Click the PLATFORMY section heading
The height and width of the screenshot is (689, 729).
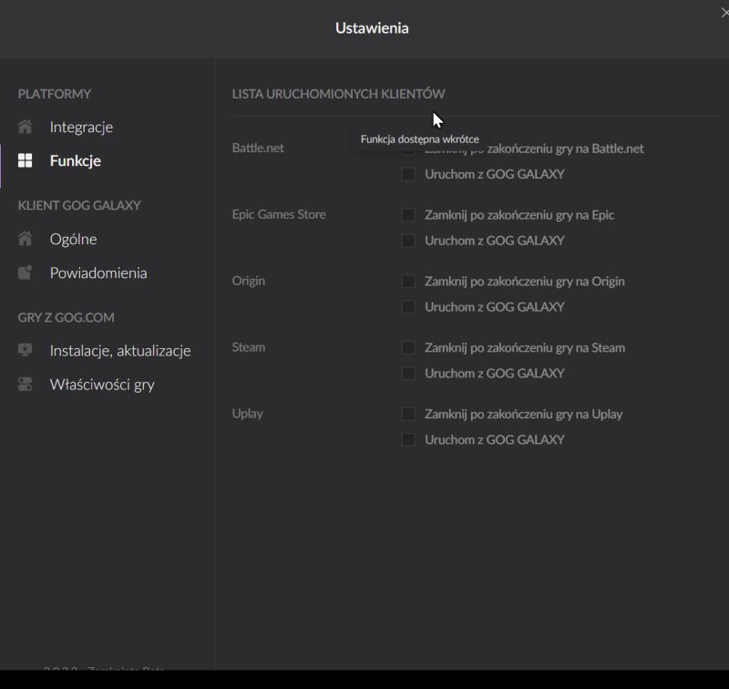click(55, 94)
